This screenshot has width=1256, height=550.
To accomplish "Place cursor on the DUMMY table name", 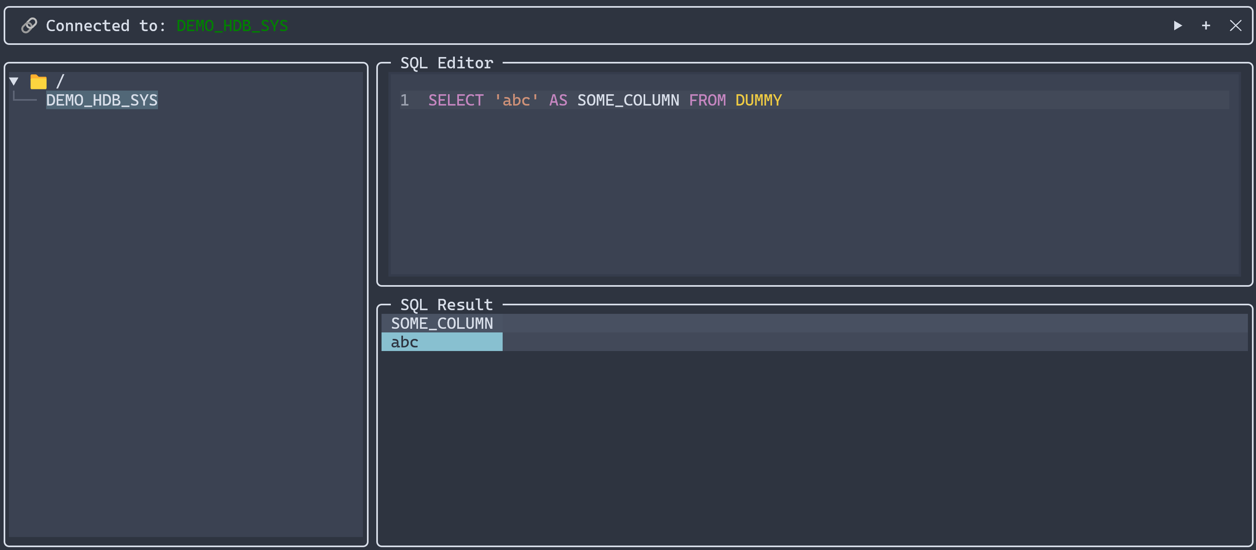I will click(758, 100).
